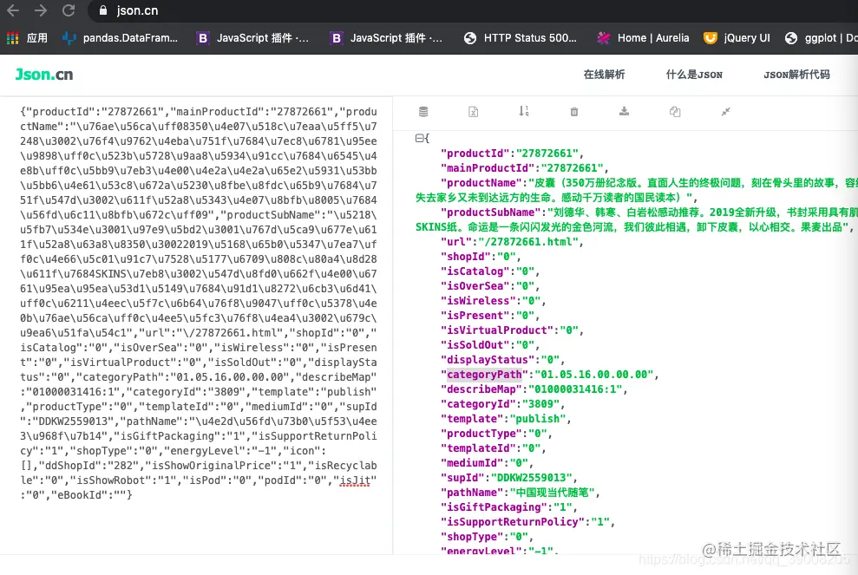Click the "mainProductId" key in parsed output
The height and width of the screenshot is (575, 858).
pyautogui.click(x=488, y=168)
